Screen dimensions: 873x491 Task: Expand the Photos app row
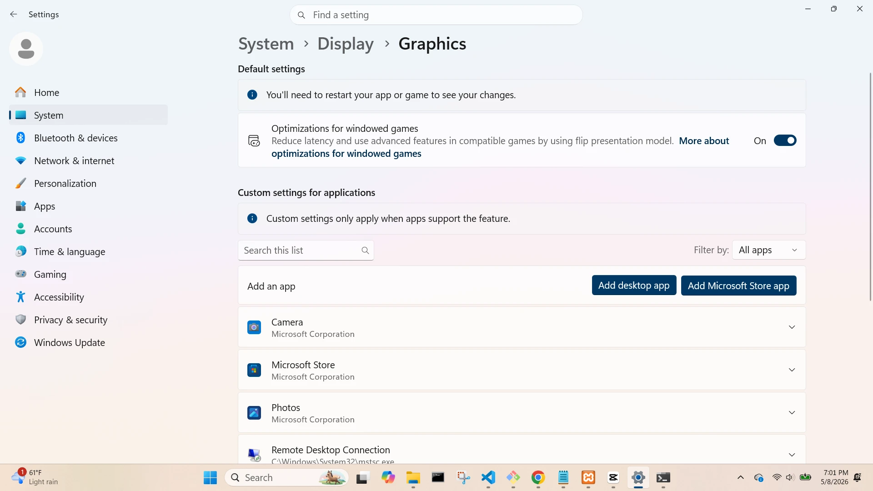[792, 413]
